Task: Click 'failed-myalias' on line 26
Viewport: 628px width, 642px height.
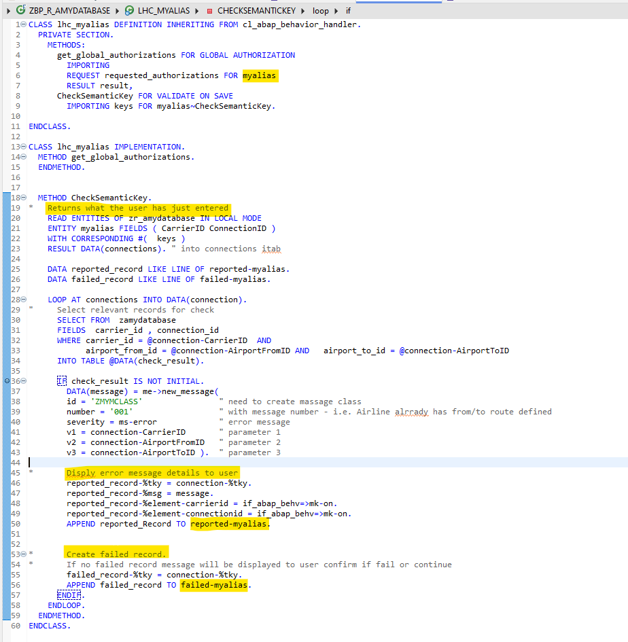Action: [233, 279]
